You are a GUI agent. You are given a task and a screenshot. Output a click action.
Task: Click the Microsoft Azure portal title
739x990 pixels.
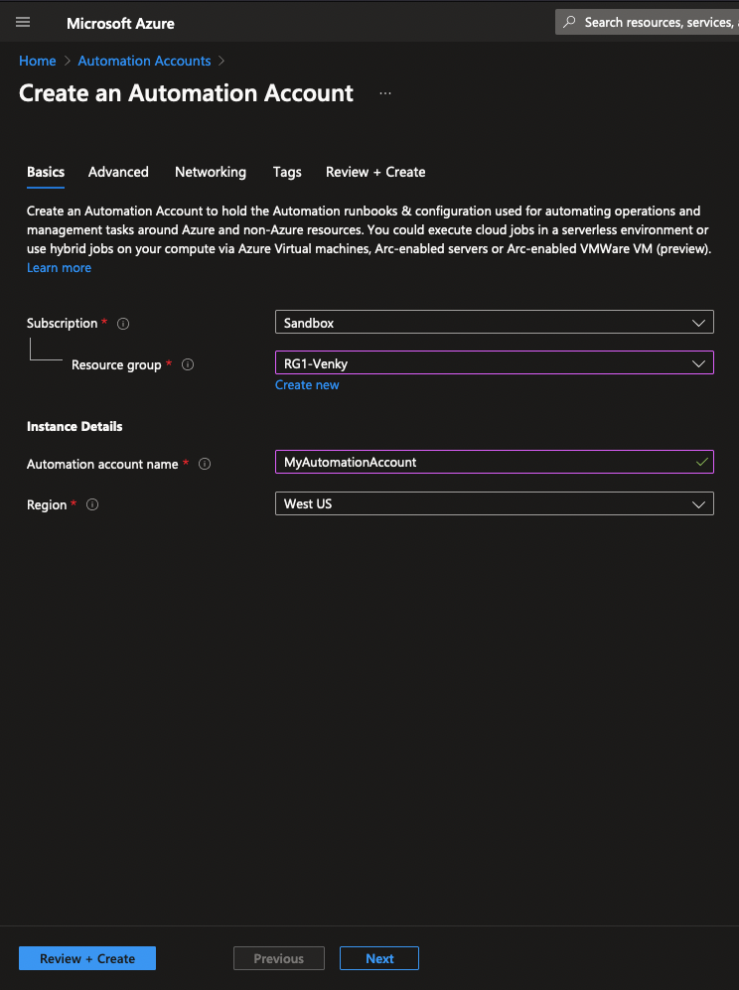(120, 24)
